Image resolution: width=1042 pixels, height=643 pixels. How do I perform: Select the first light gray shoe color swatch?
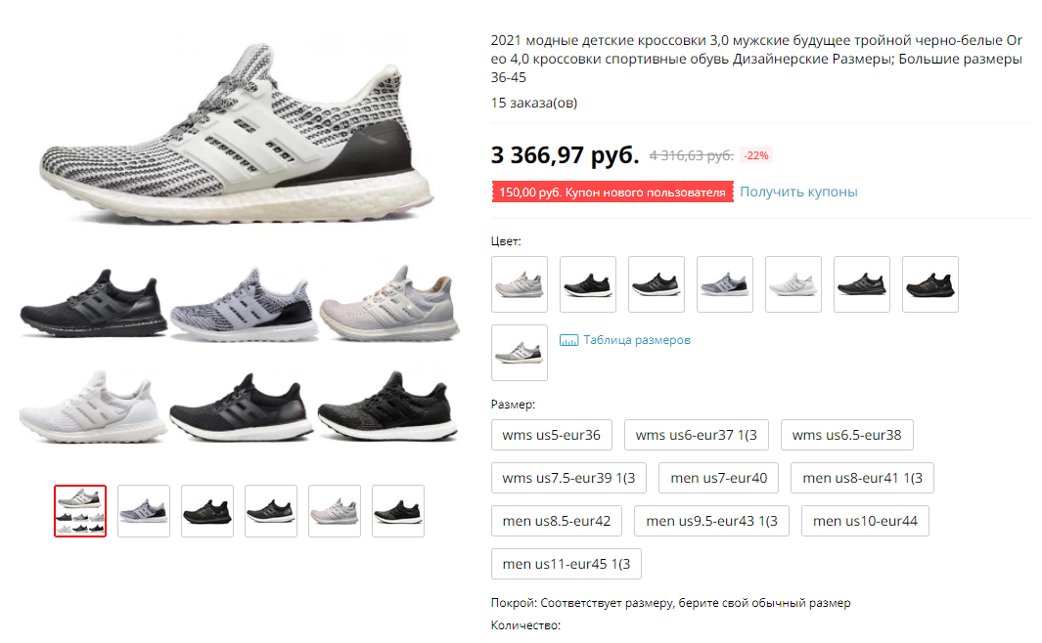pyautogui.click(x=519, y=284)
